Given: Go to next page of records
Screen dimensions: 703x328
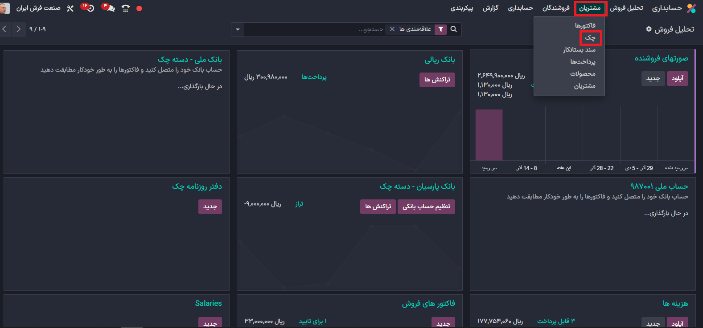Looking at the screenshot, I should coord(18,29).
